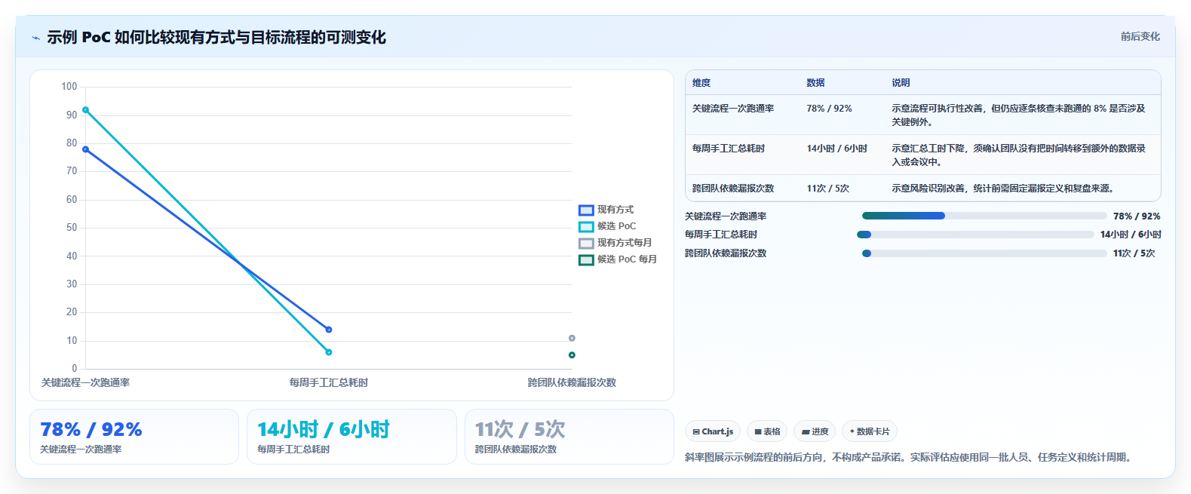This screenshot has width=1191, height=494.
Task: Click the 跨团队依赖漏报次数 progress bar
Action: pos(984,253)
